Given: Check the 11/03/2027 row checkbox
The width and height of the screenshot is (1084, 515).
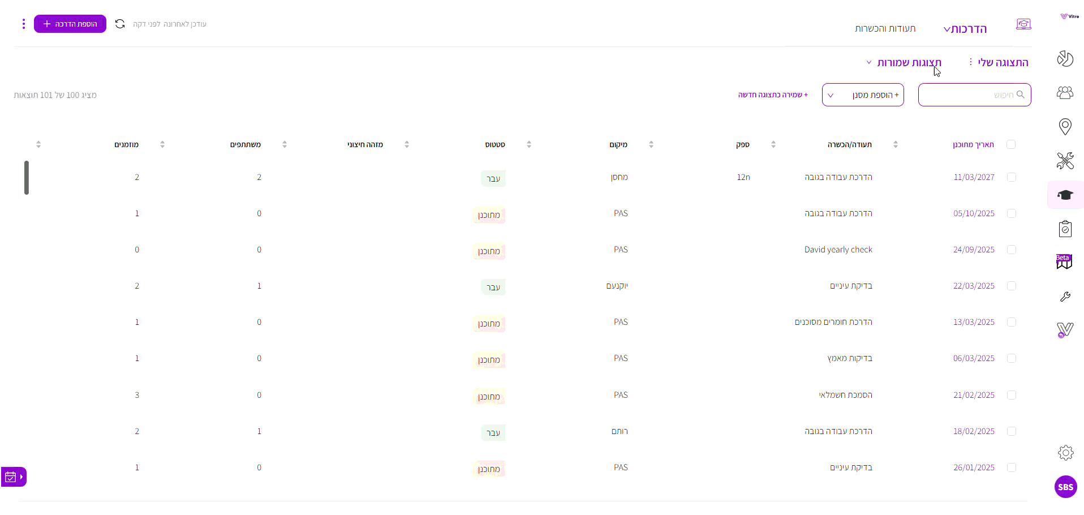Looking at the screenshot, I should tap(1012, 177).
